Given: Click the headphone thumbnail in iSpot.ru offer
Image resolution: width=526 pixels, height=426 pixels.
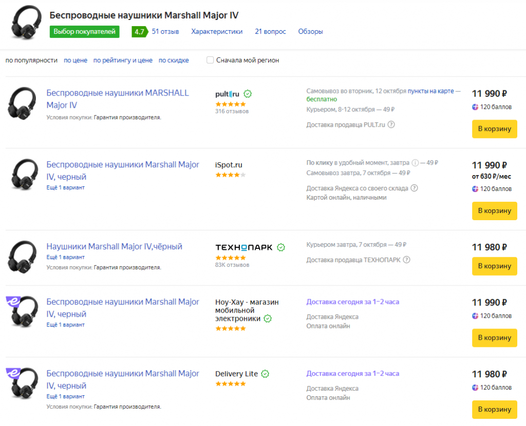Looking at the screenshot, I should 24,175.
